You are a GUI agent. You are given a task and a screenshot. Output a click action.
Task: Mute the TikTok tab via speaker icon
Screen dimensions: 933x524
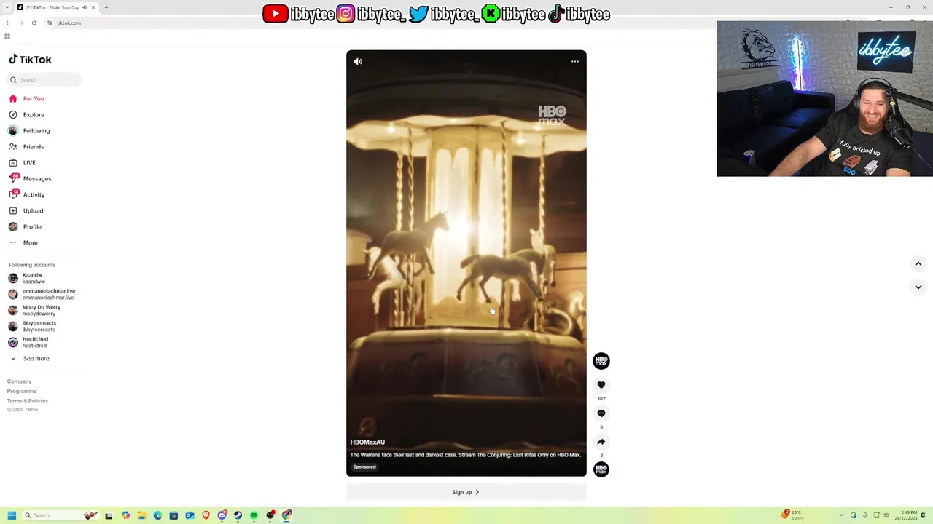(85, 7)
